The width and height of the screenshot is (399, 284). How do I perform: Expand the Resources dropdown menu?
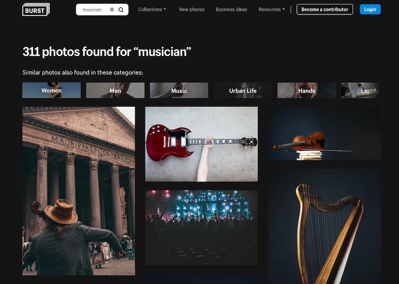(271, 9)
